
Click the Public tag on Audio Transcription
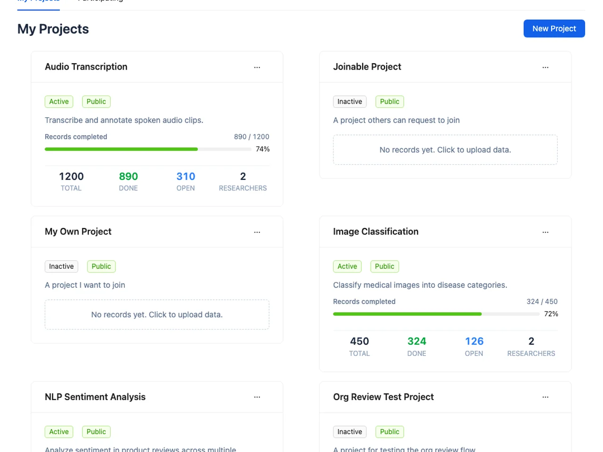(96, 102)
